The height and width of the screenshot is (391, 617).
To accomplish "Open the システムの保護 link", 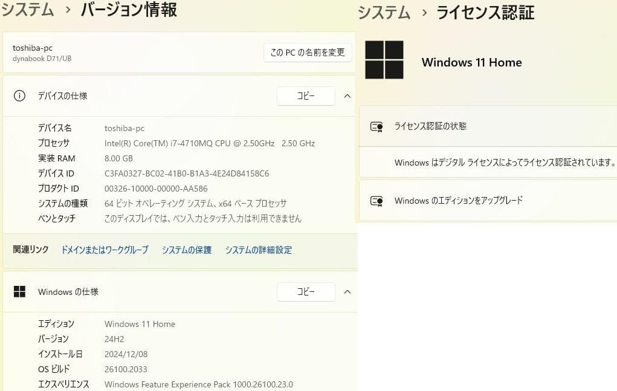I will point(187,249).
